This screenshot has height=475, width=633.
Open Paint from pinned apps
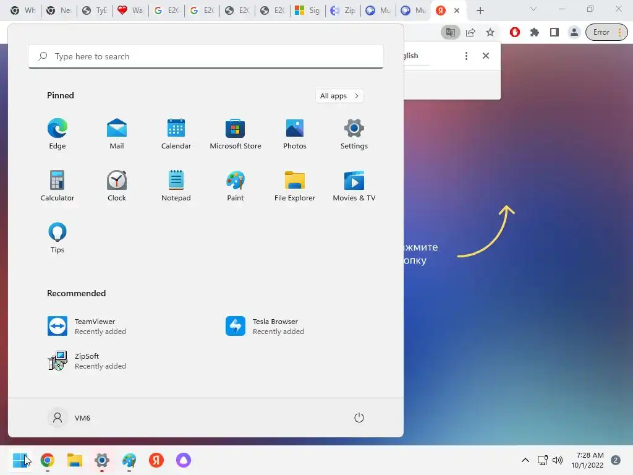(x=236, y=186)
